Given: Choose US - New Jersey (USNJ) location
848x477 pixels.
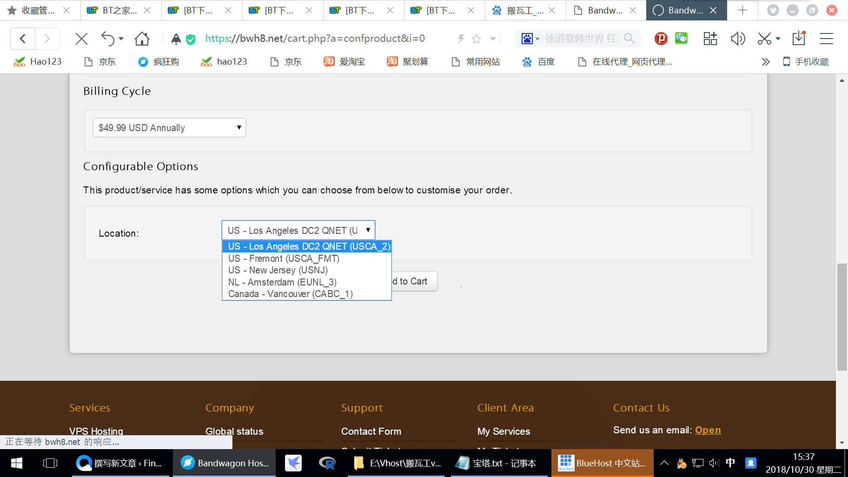Looking at the screenshot, I should click(x=307, y=270).
